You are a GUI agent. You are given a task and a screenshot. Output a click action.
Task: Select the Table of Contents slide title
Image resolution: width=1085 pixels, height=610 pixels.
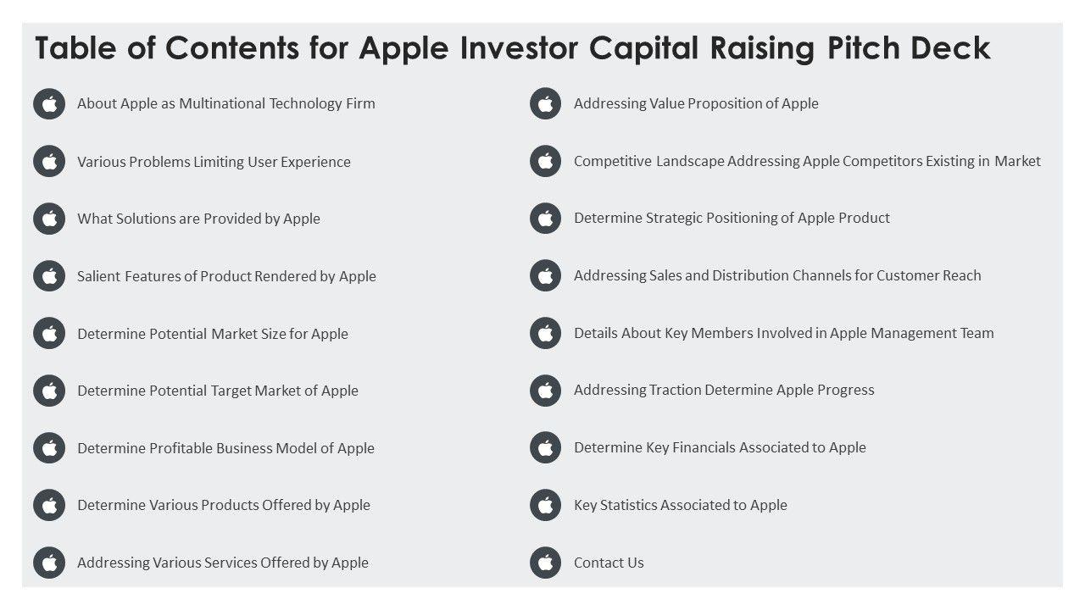point(512,48)
